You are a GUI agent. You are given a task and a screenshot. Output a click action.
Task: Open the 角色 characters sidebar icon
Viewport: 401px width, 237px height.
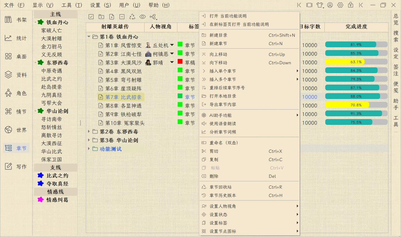coord(8,93)
